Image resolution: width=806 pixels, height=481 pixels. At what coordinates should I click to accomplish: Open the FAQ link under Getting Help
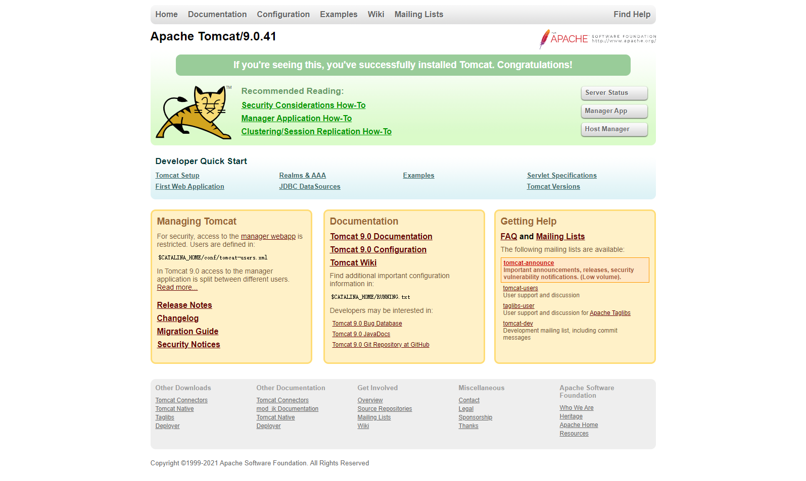(508, 236)
